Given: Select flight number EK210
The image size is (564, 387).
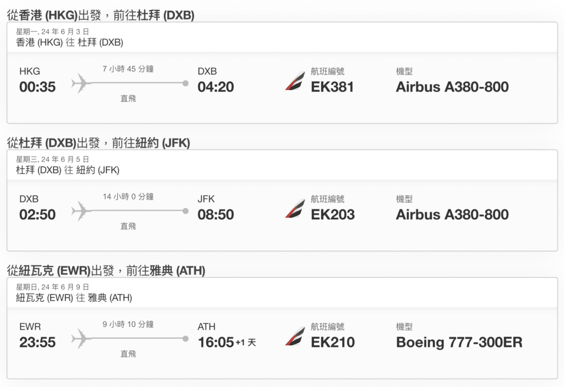Looking at the screenshot, I should click(x=333, y=342).
